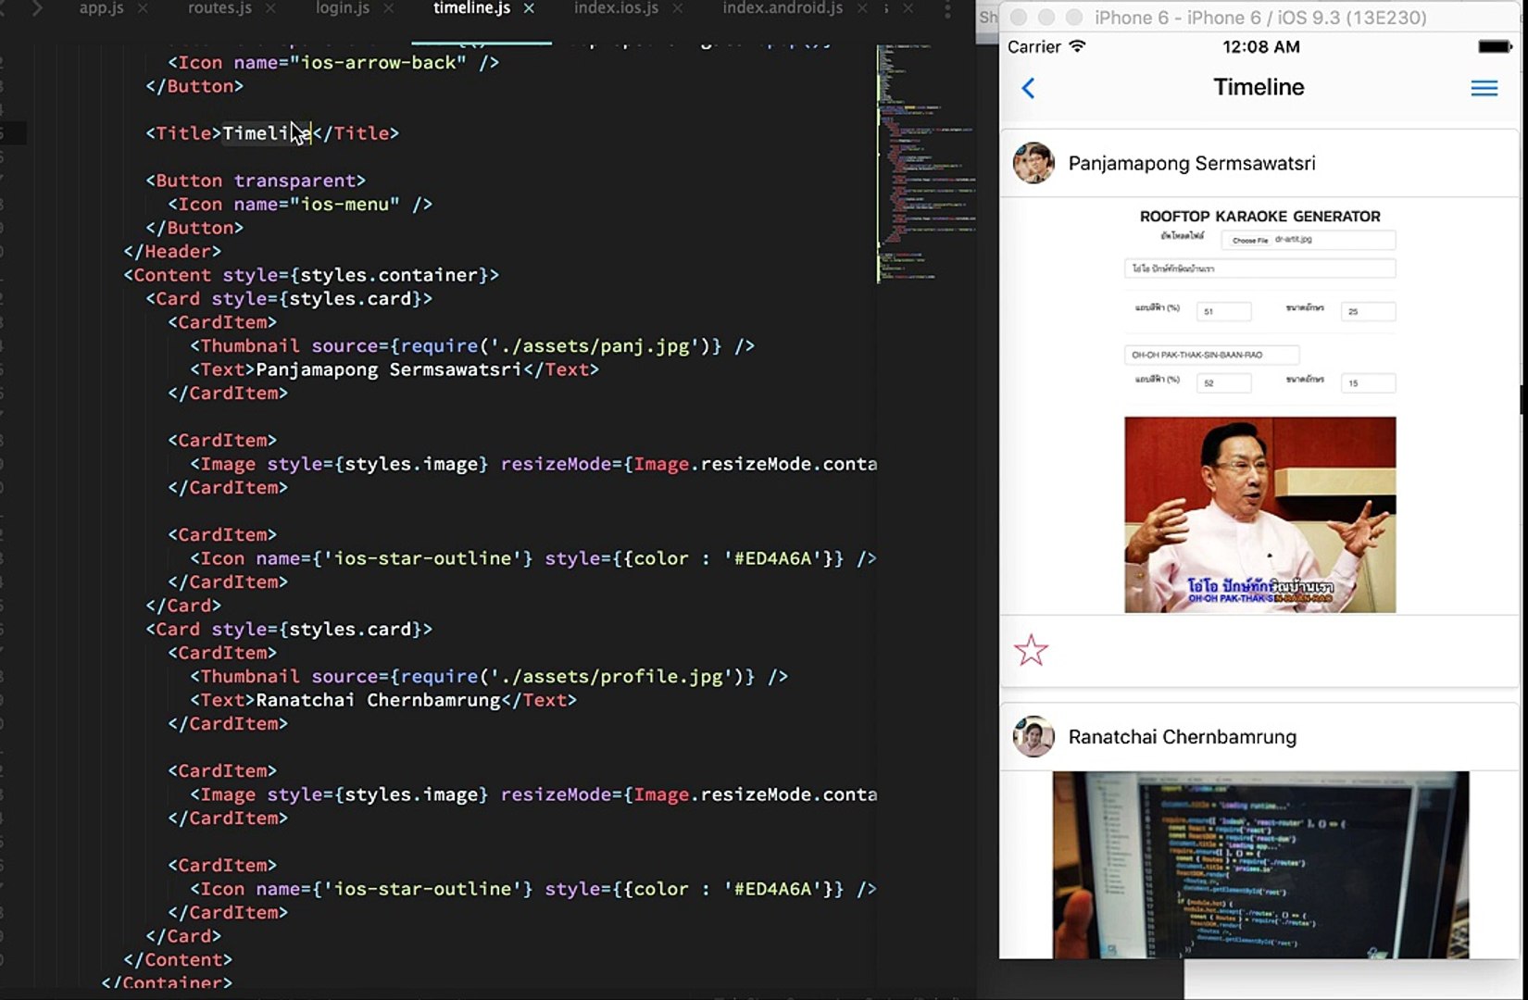Place cursor on the Title Timeline code line
Screen dimensions: 1528x1000
click(272, 133)
